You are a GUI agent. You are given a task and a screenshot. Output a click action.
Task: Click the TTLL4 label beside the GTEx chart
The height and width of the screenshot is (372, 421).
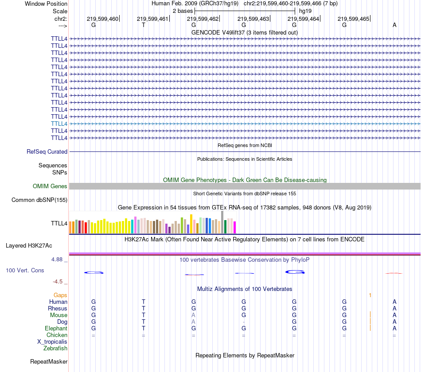coord(59,223)
